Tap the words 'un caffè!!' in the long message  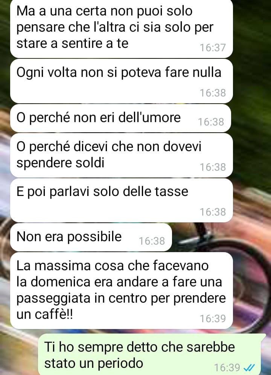[44, 314]
